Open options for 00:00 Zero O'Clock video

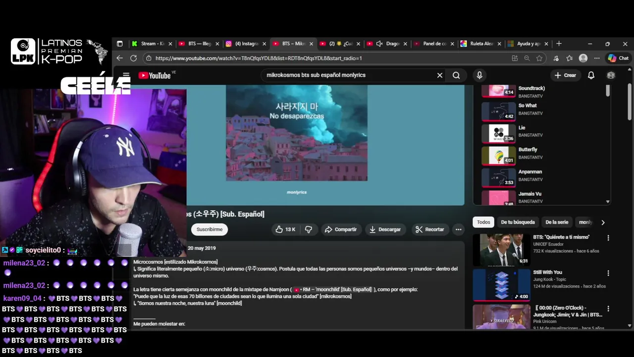[x=608, y=308]
